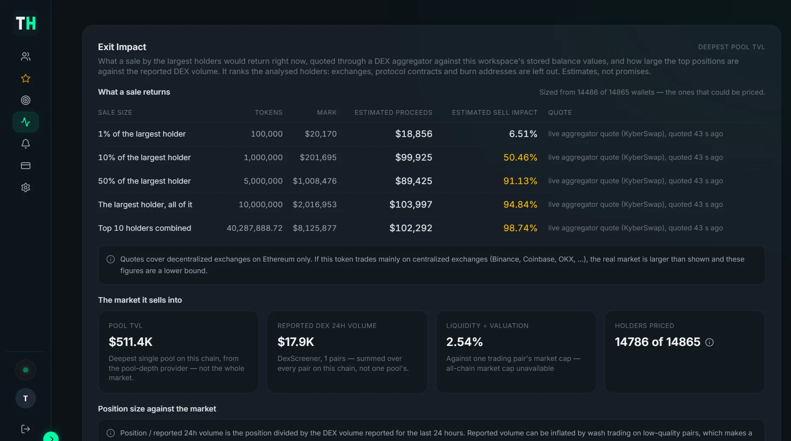Click the 91.13% sell impact value

point(520,181)
